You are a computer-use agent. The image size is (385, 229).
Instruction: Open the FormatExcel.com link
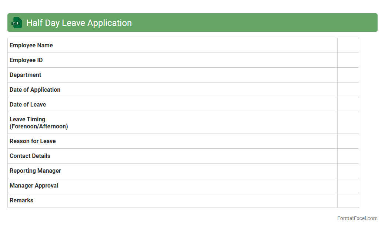[x=357, y=218]
